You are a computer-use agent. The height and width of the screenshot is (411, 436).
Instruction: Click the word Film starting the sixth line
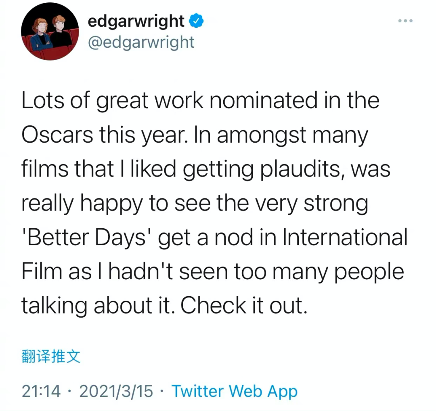point(41,272)
